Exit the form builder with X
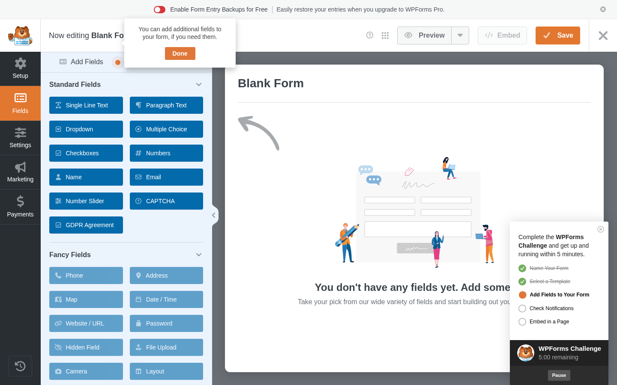Viewport: 617px width, 385px height. point(603,36)
